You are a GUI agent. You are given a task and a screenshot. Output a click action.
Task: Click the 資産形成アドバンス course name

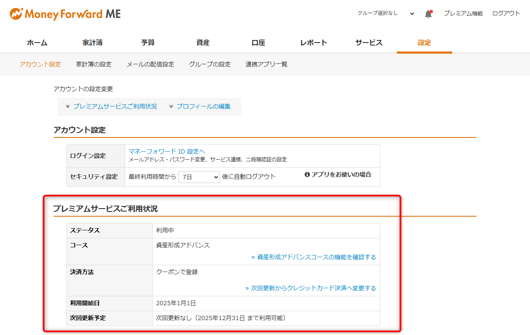click(x=183, y=245)
